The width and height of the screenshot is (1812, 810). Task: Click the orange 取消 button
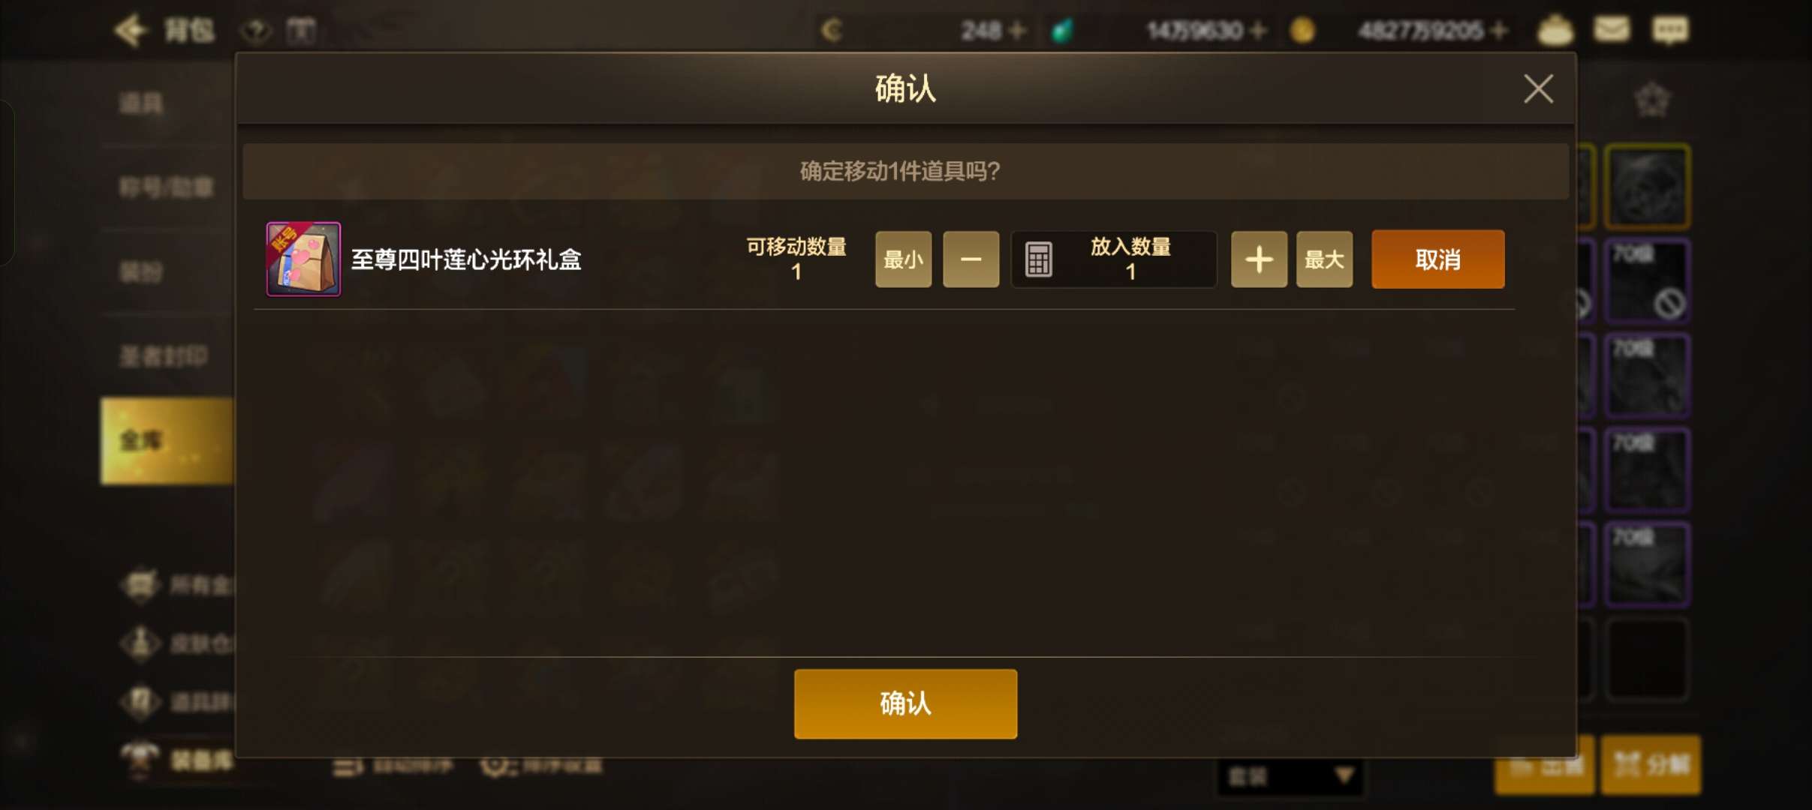pos(1437,259)
